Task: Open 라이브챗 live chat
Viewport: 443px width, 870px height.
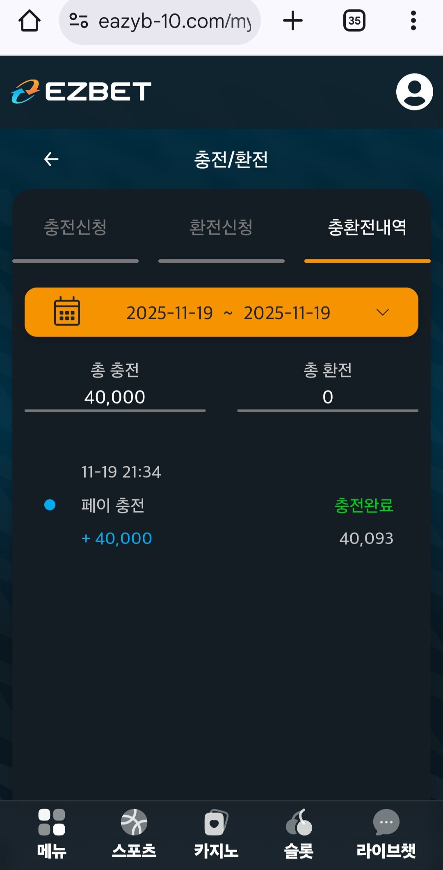Action: tap(386, 833)
